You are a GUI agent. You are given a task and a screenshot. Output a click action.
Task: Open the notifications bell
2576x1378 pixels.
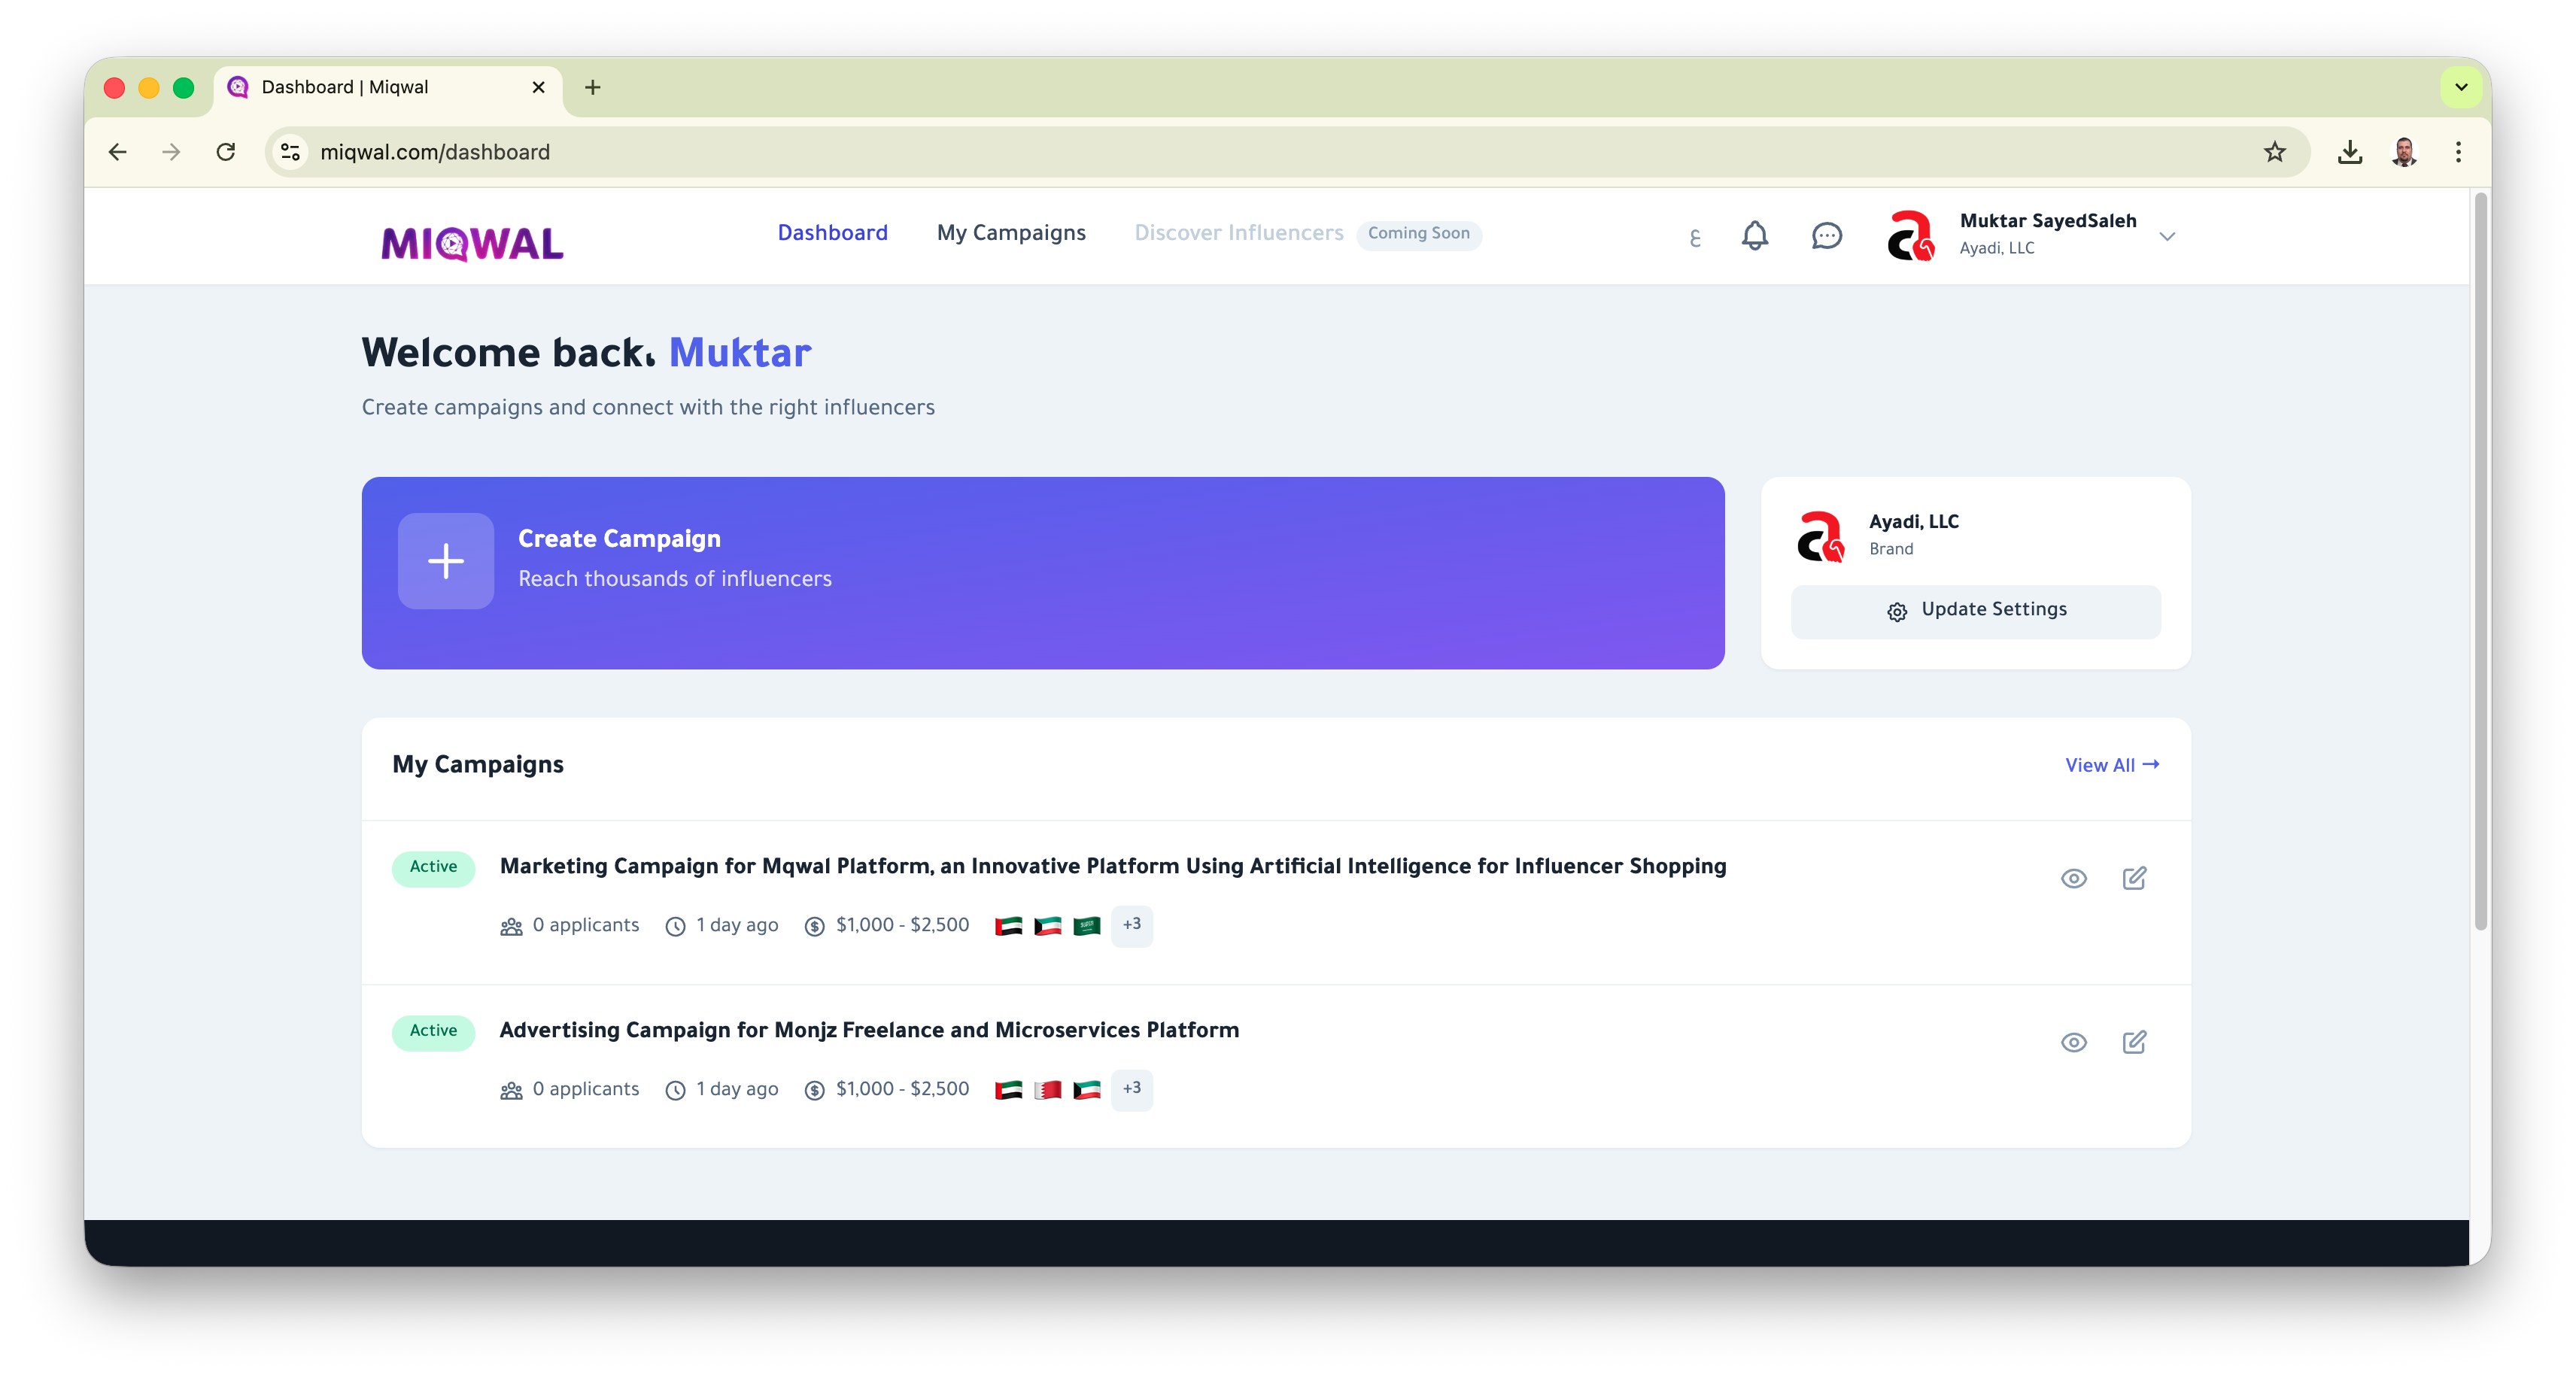[1755, 236]
